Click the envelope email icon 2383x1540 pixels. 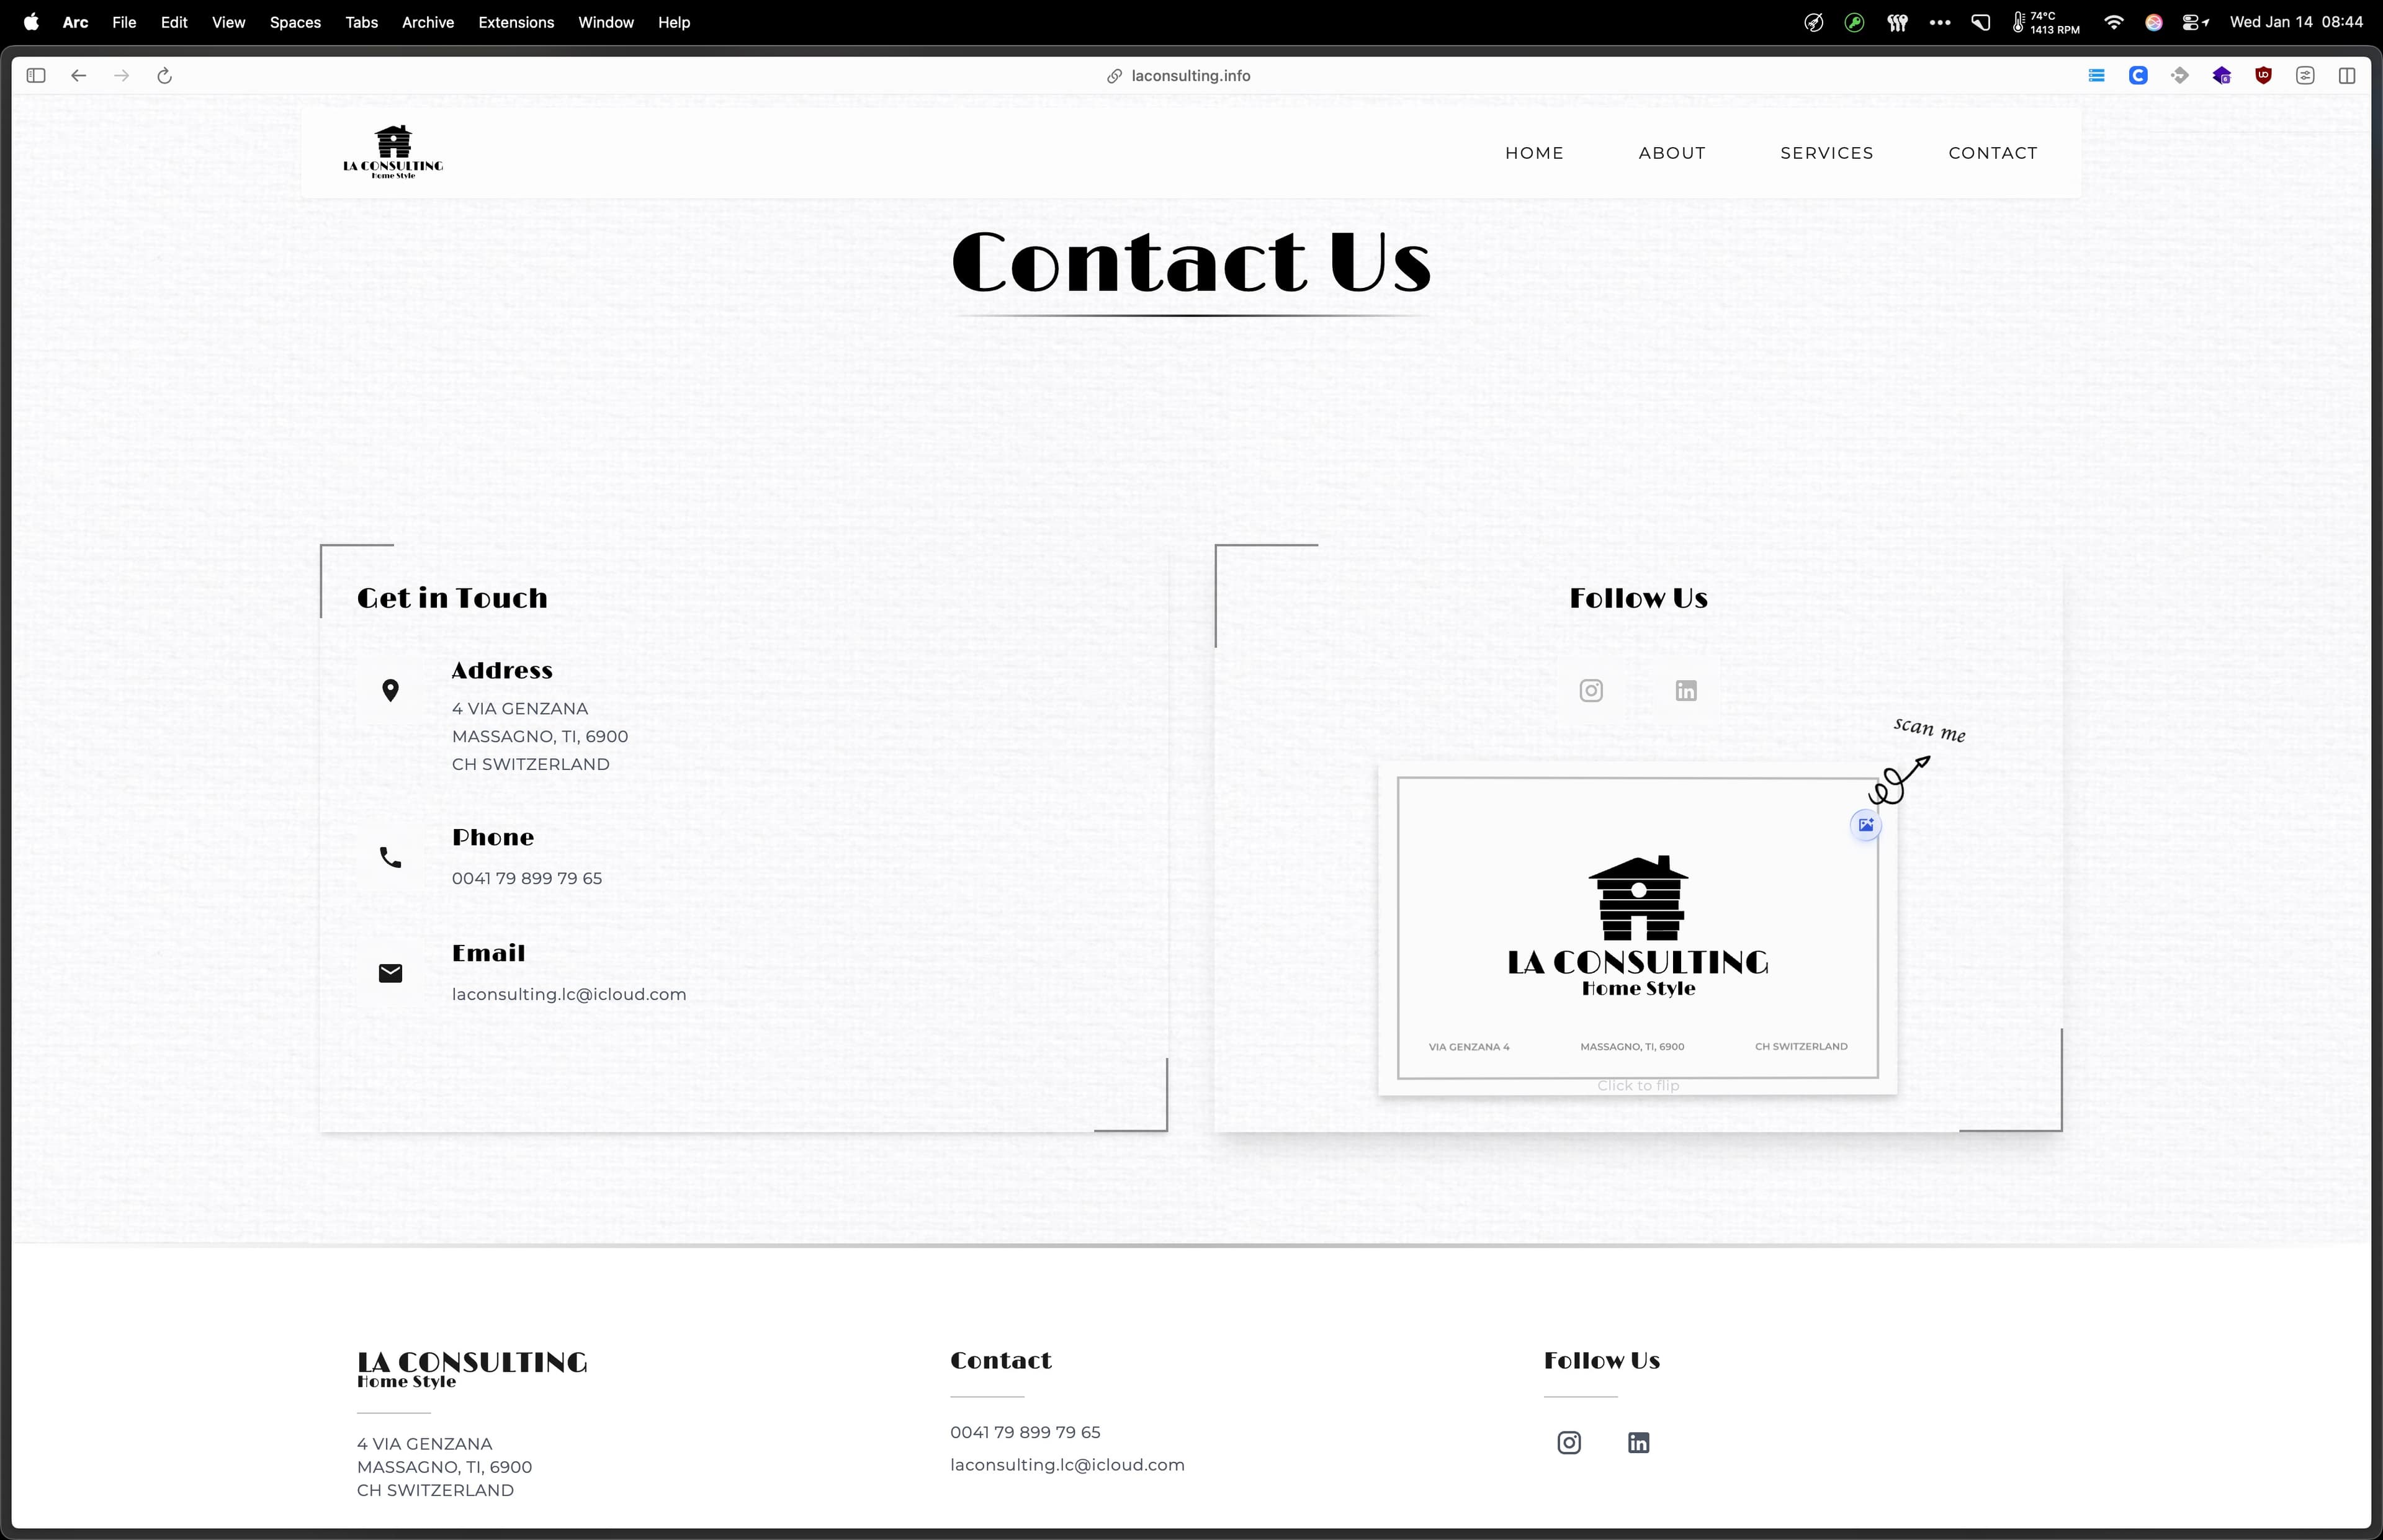click(391, 973)
